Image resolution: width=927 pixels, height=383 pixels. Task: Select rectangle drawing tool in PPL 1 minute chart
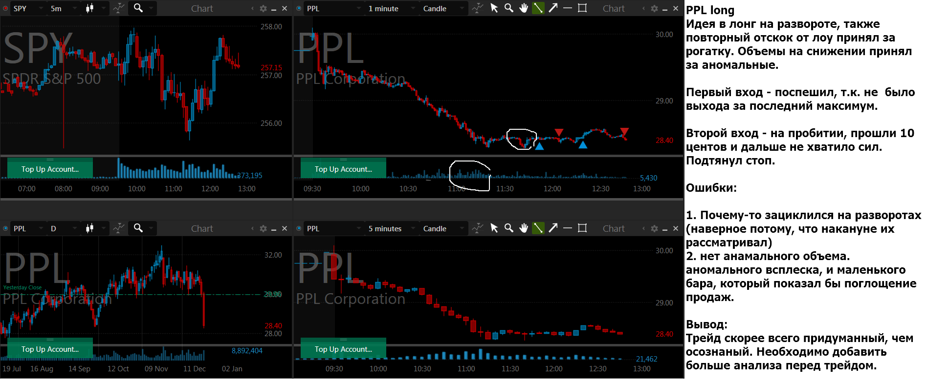coord(582,8)
